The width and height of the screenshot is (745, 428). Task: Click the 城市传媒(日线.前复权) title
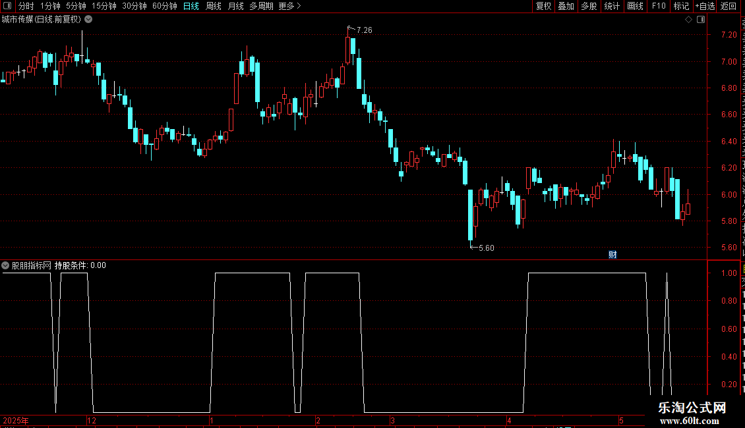click(x=42, y=20)
